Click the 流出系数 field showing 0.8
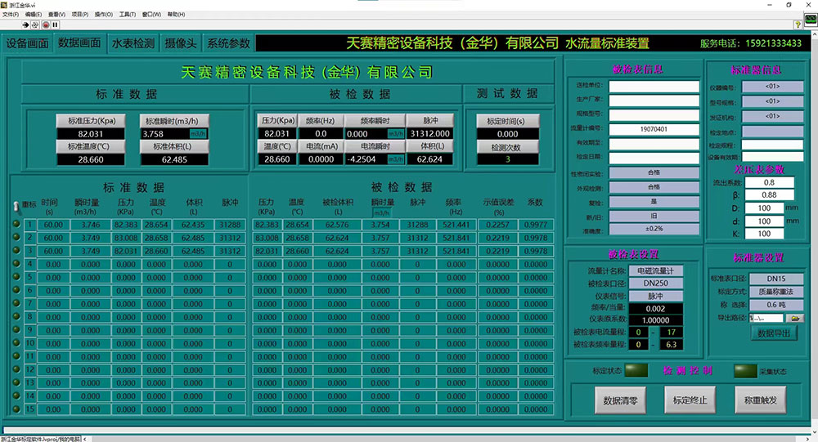818x442 pixels. coord(770,182)
